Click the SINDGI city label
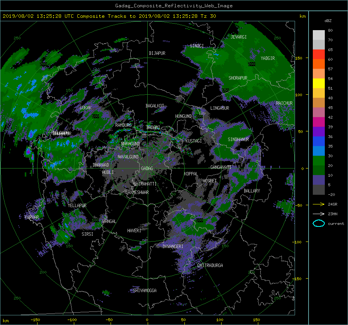The height and width of the screenshot is (325, 348). [x=197, y=46]
